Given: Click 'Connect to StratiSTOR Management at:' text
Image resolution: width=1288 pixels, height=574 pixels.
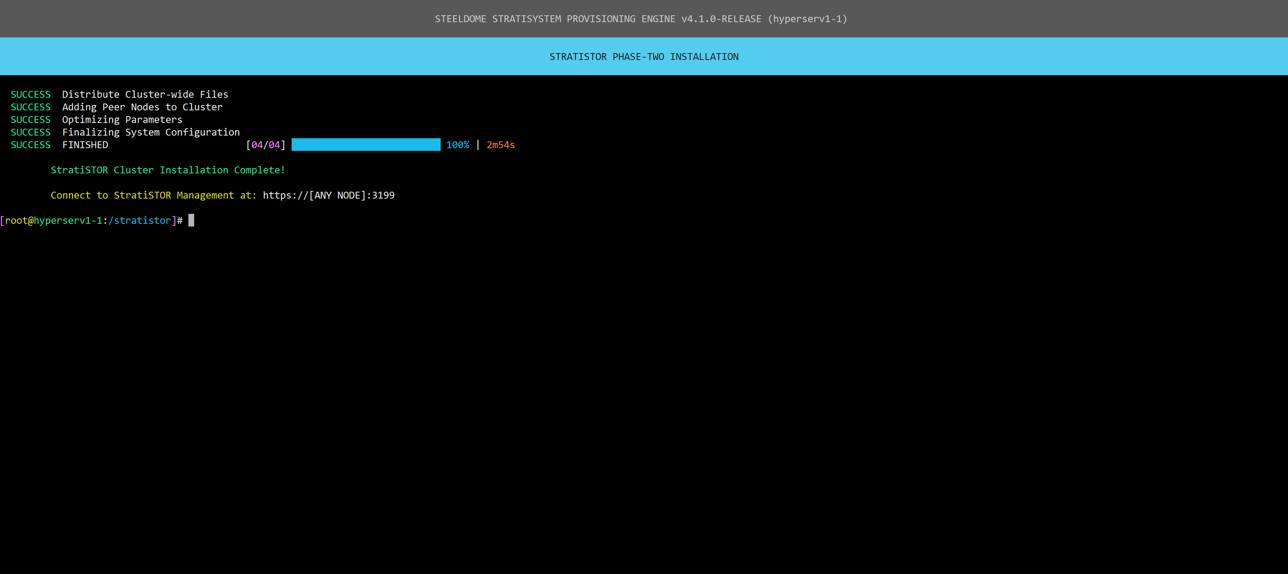Looking at the screenshot, I should pyautogui.click(x=153, y=195).
